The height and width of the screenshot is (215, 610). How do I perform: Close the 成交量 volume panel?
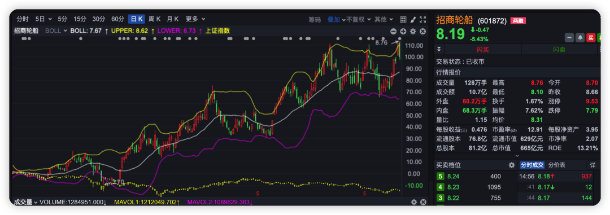click(423, 202)
